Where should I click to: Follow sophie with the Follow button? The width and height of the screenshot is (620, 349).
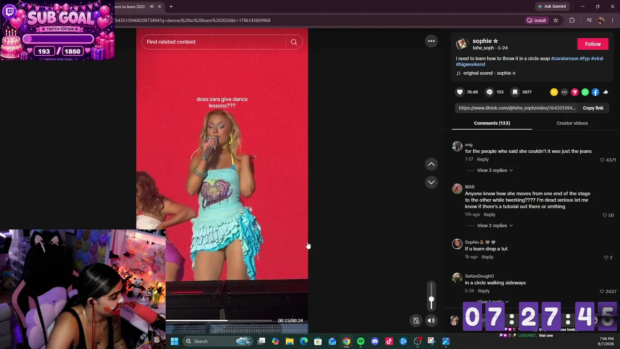coord(592,44)
